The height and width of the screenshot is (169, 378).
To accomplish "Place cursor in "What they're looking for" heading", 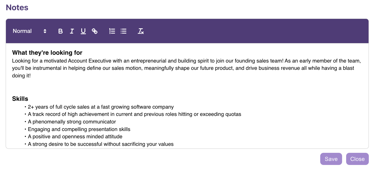I will 47,53.
